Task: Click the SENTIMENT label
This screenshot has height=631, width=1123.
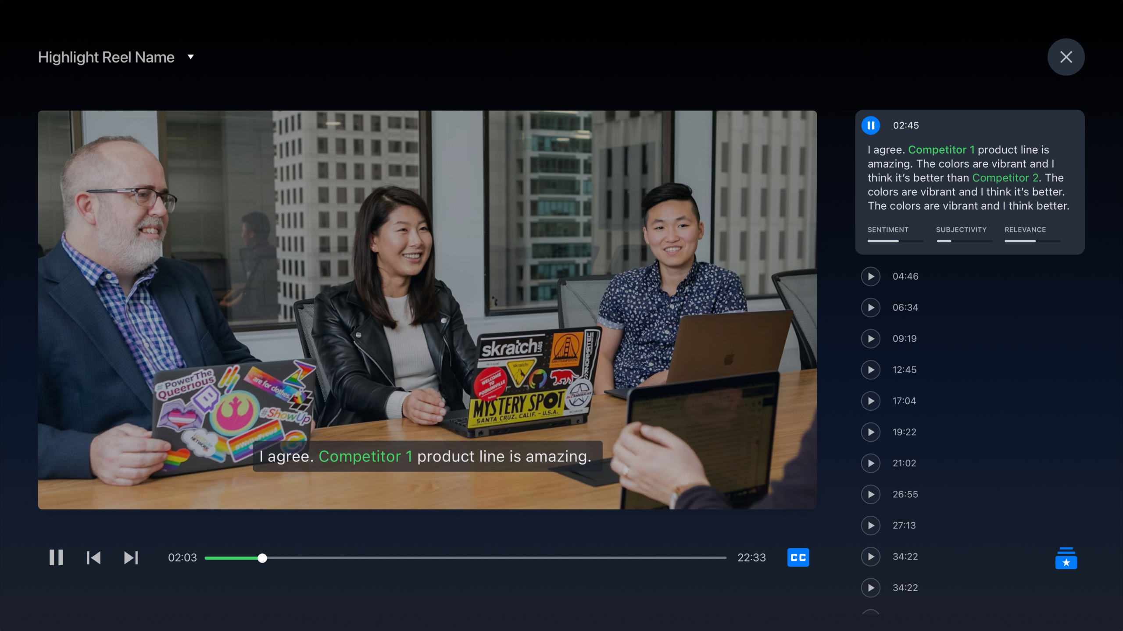Action: click(x=888, y=230)
